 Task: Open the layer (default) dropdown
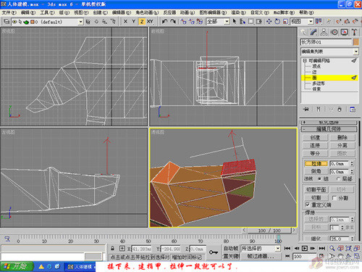80,22
